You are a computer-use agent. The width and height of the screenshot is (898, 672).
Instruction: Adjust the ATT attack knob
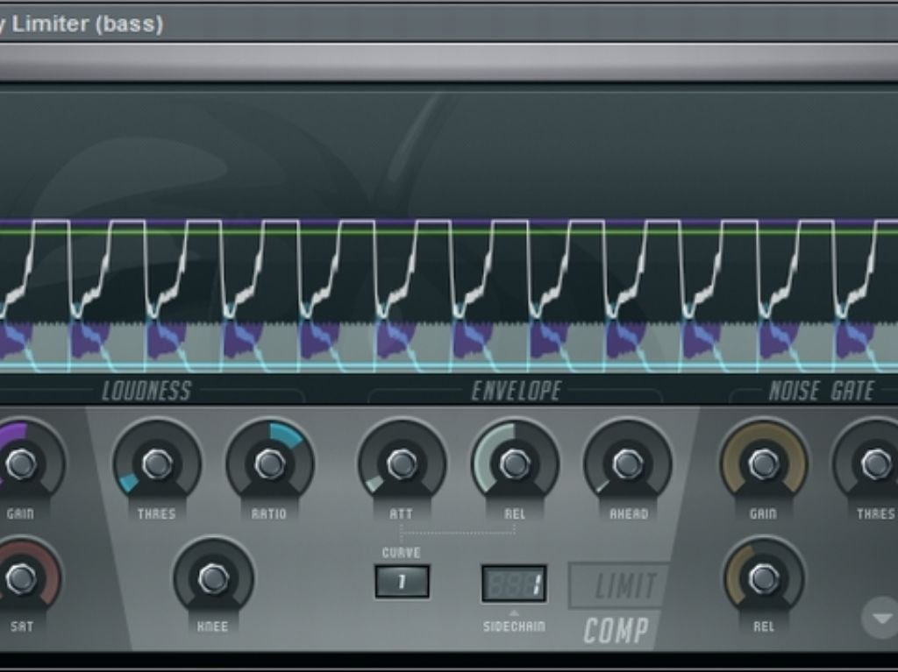coord(402,463)
